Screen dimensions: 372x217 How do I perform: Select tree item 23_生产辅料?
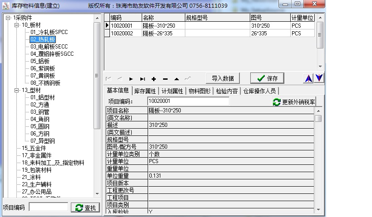click(37, 184)
